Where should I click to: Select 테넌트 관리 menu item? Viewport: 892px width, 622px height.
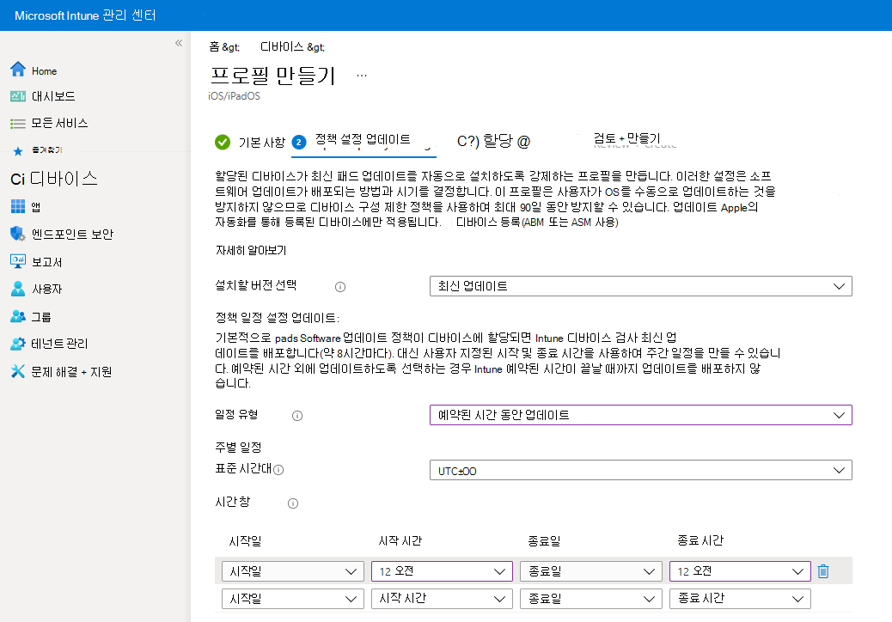click(60, 344)
